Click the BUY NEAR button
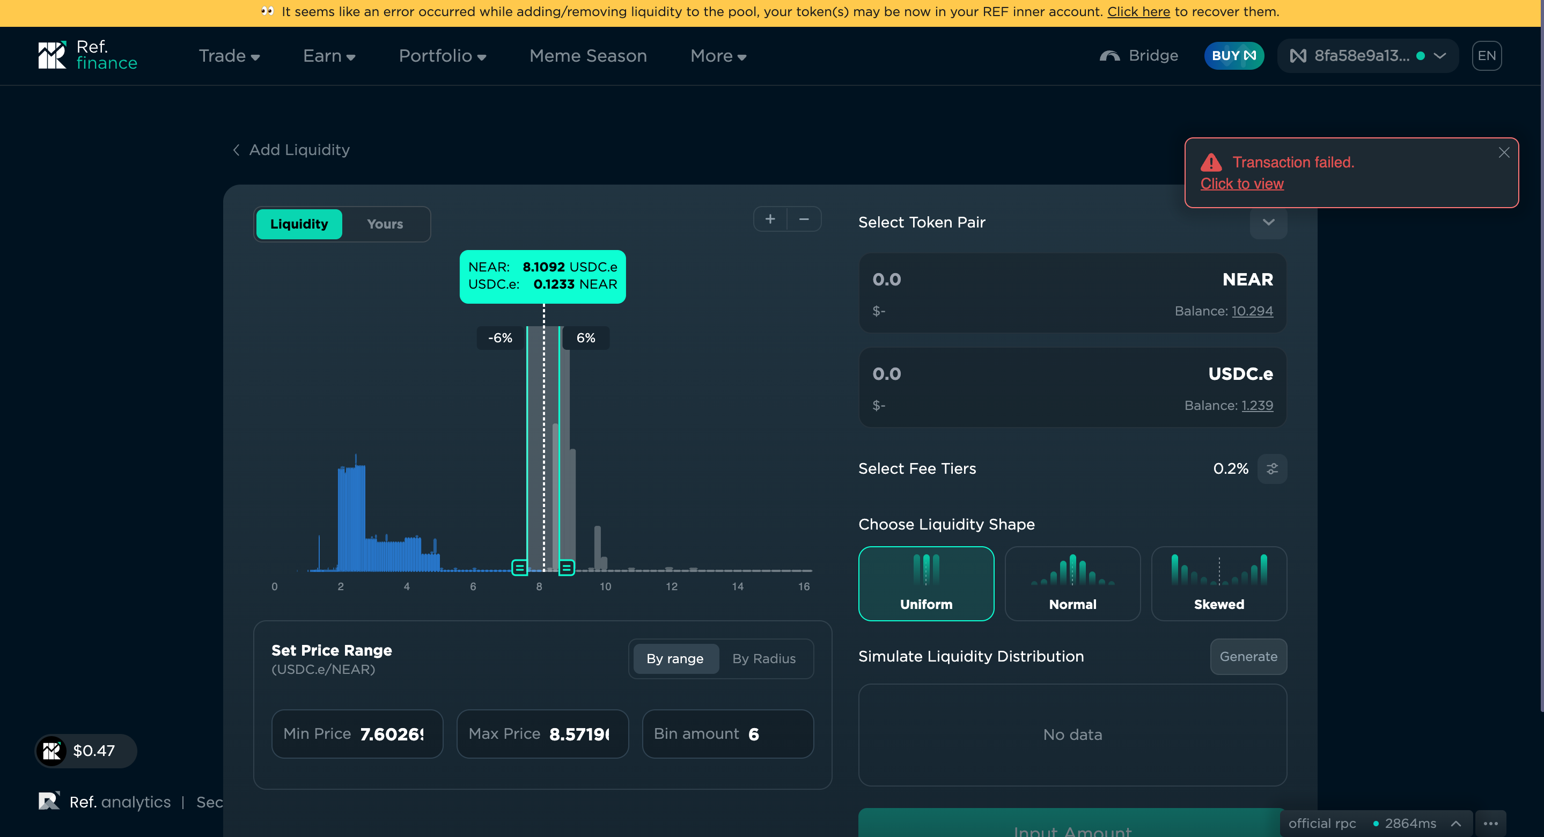Image resolution: width=1544 pixels, height=837 pixels. pyautogui.click(x=1233, y=56)
